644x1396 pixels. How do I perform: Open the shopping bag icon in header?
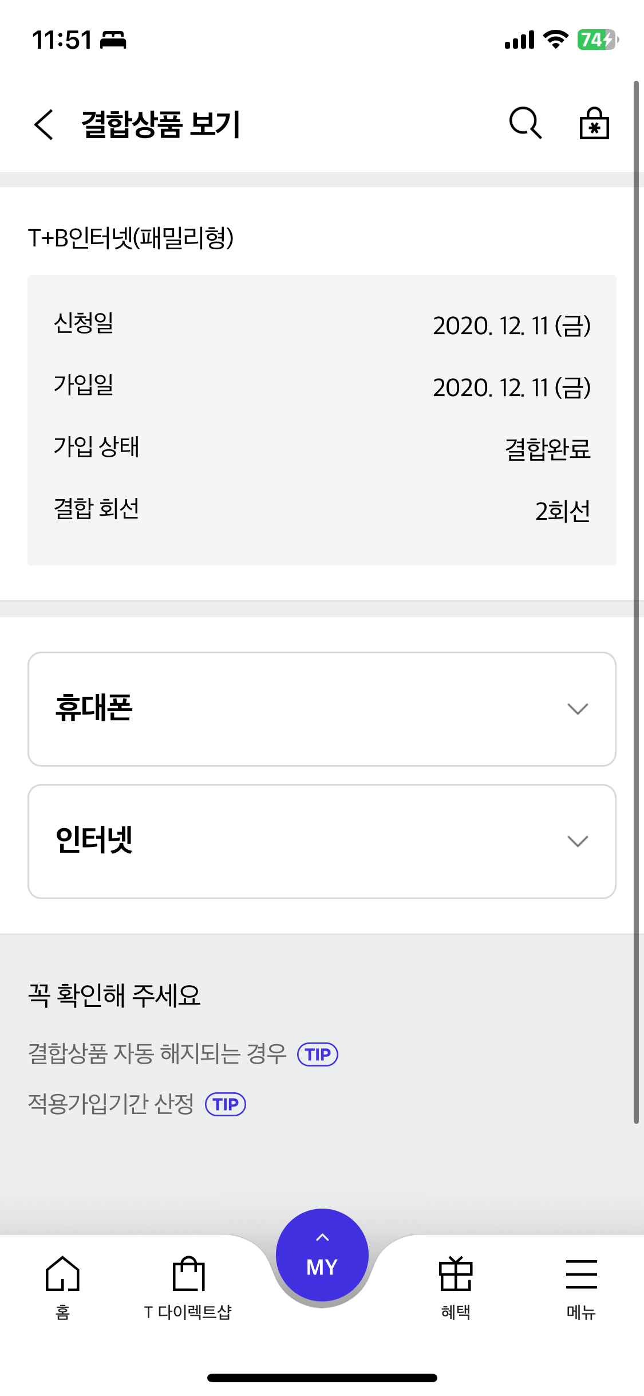pyautogui.click(x=594, y=124)
